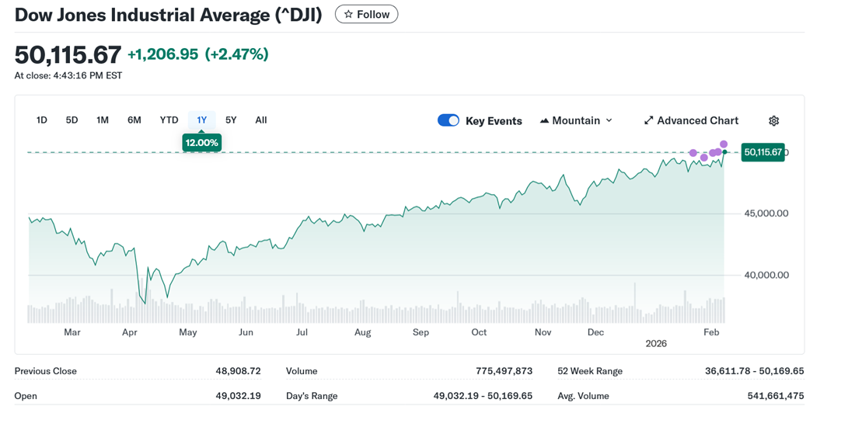This screenshot has height=434, width=848.
Task: Click the Volume label
Action: [x=302, y=371]
